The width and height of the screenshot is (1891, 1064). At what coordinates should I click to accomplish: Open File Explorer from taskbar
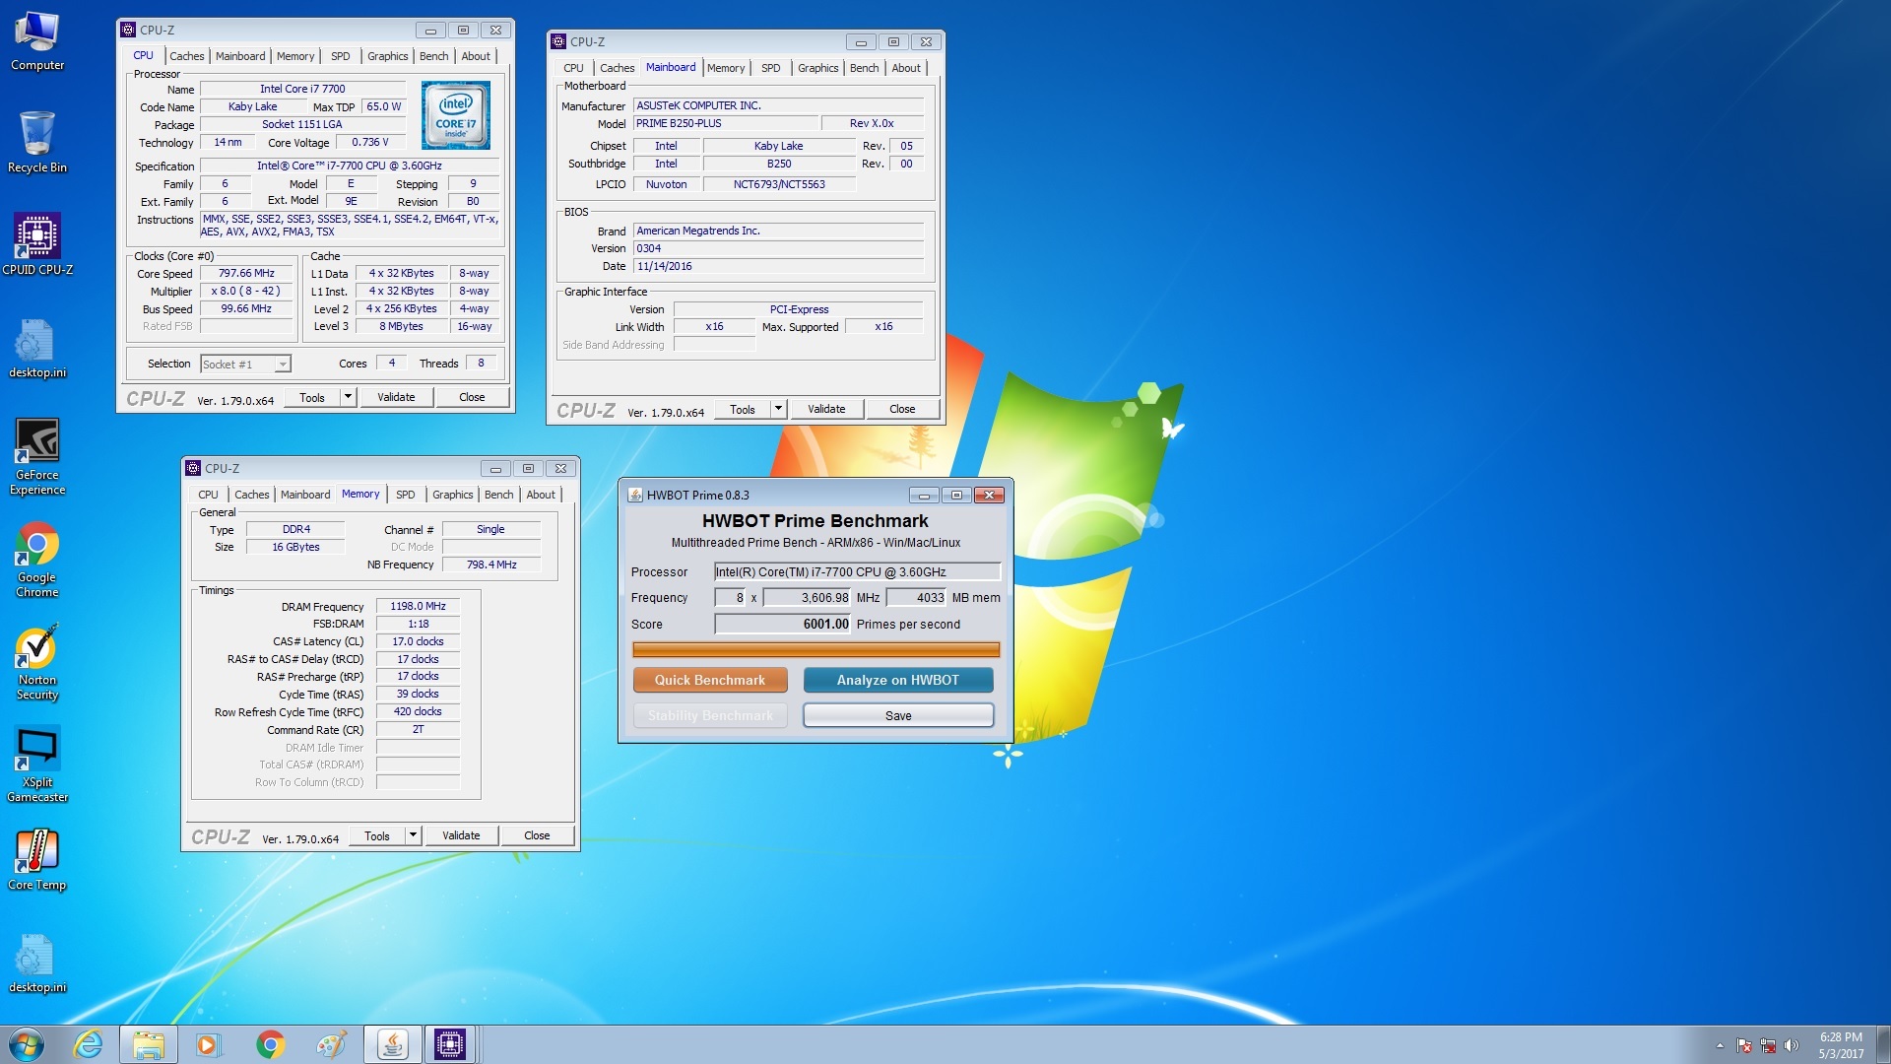149,1044
